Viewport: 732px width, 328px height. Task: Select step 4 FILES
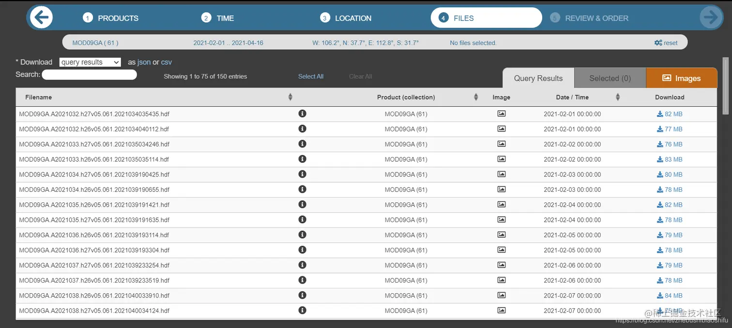click(x=486, y=18)
